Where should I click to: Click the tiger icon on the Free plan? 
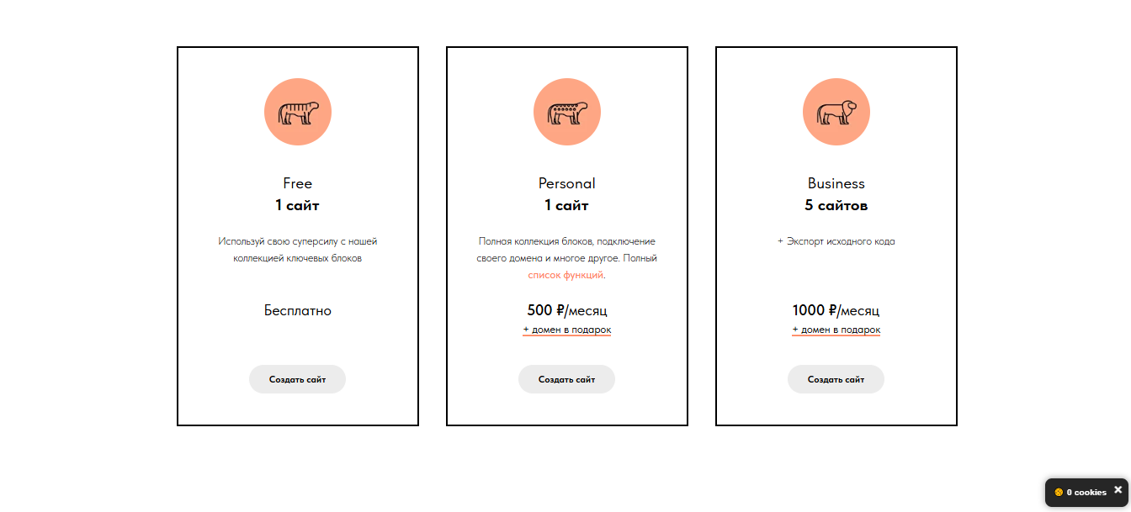tap(298, 112)
